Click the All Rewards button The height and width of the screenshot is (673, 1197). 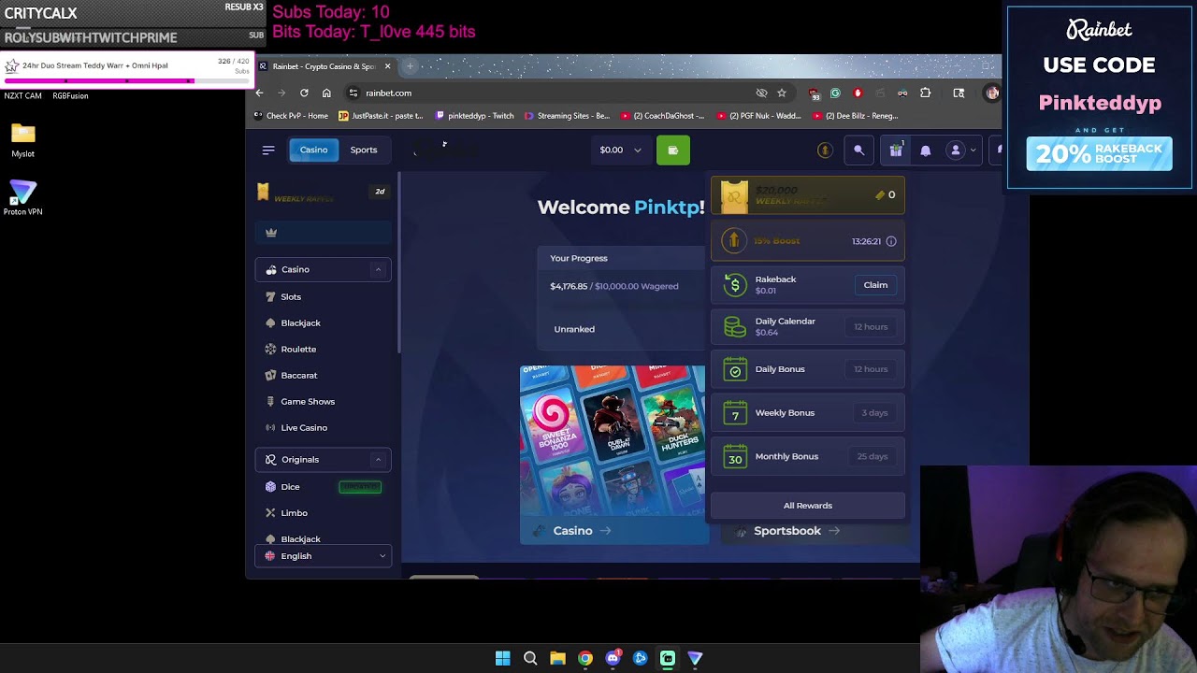point(808,506)
